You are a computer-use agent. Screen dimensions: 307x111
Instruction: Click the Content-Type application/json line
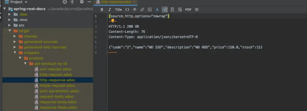pyautogui.click(x=153, y=37)
